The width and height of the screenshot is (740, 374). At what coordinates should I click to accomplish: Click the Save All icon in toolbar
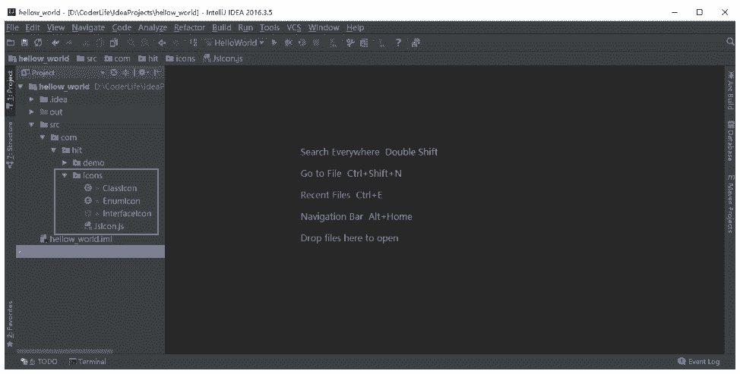tap(26, 43)
